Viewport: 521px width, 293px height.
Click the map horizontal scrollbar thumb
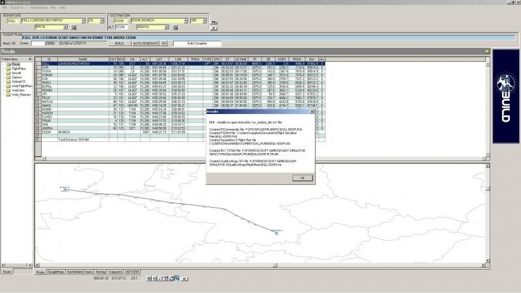pos(275,265)
